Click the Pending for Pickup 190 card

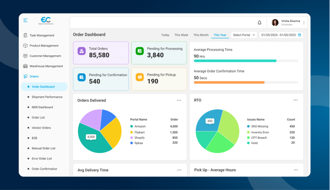159,79
